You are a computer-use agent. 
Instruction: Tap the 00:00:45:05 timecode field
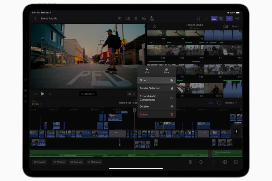tap(88, 94)
